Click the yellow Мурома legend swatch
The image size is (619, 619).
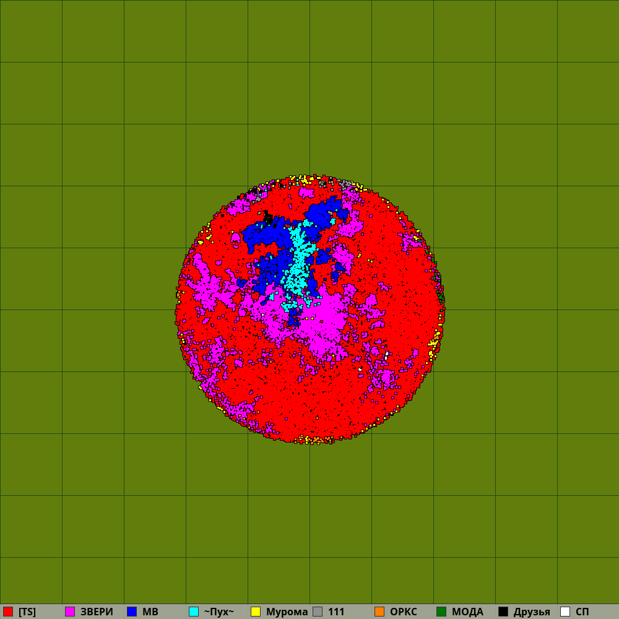pyautogui.click(x=256, y=612)
